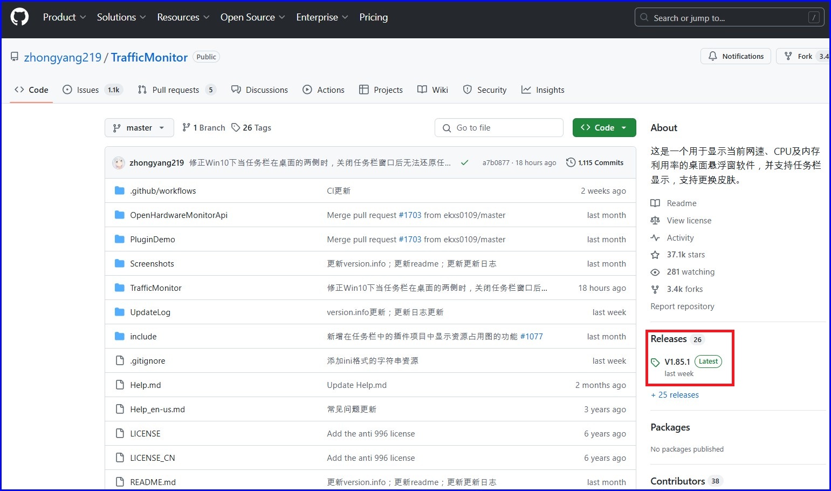Open the Readme link in About

coord(674,203)
